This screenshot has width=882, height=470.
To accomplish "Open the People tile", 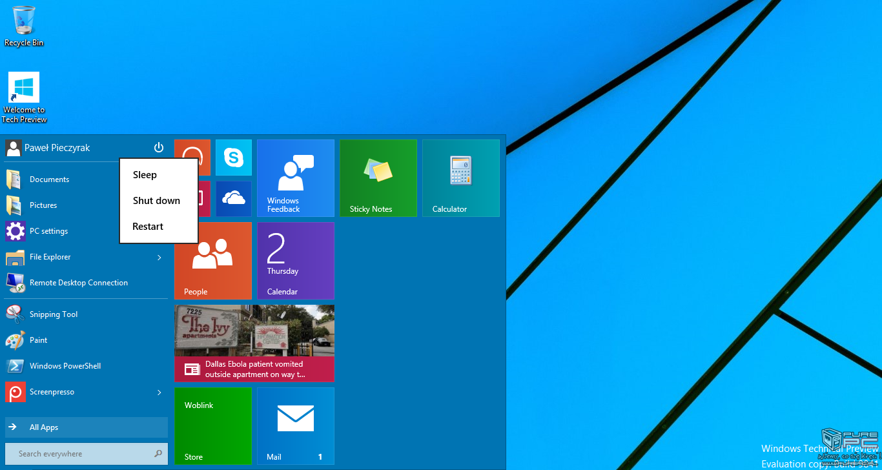I will [212, 261].
